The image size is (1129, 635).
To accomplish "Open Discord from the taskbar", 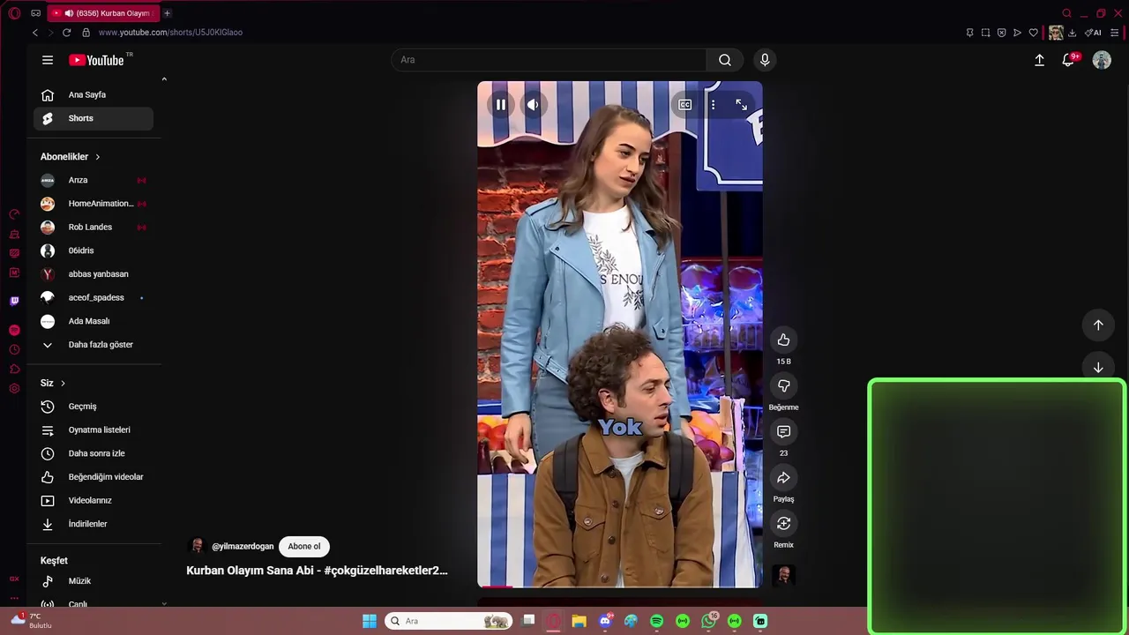I will (x=605, y=621).
